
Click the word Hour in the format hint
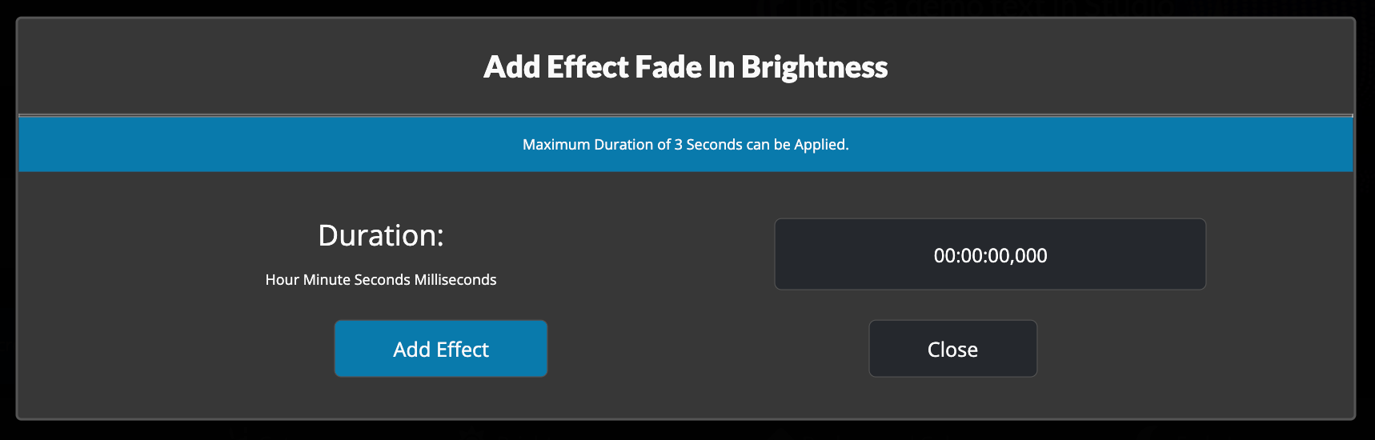click(282, 280)
